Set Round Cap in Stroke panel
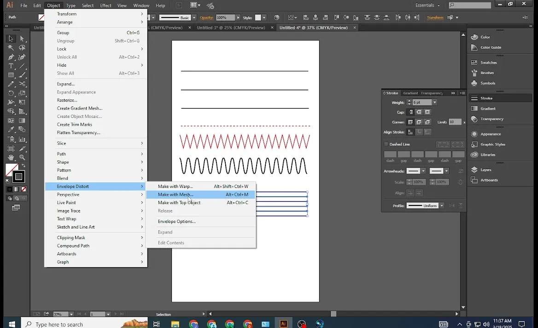 pyautogui.click(x=419, y=112)
